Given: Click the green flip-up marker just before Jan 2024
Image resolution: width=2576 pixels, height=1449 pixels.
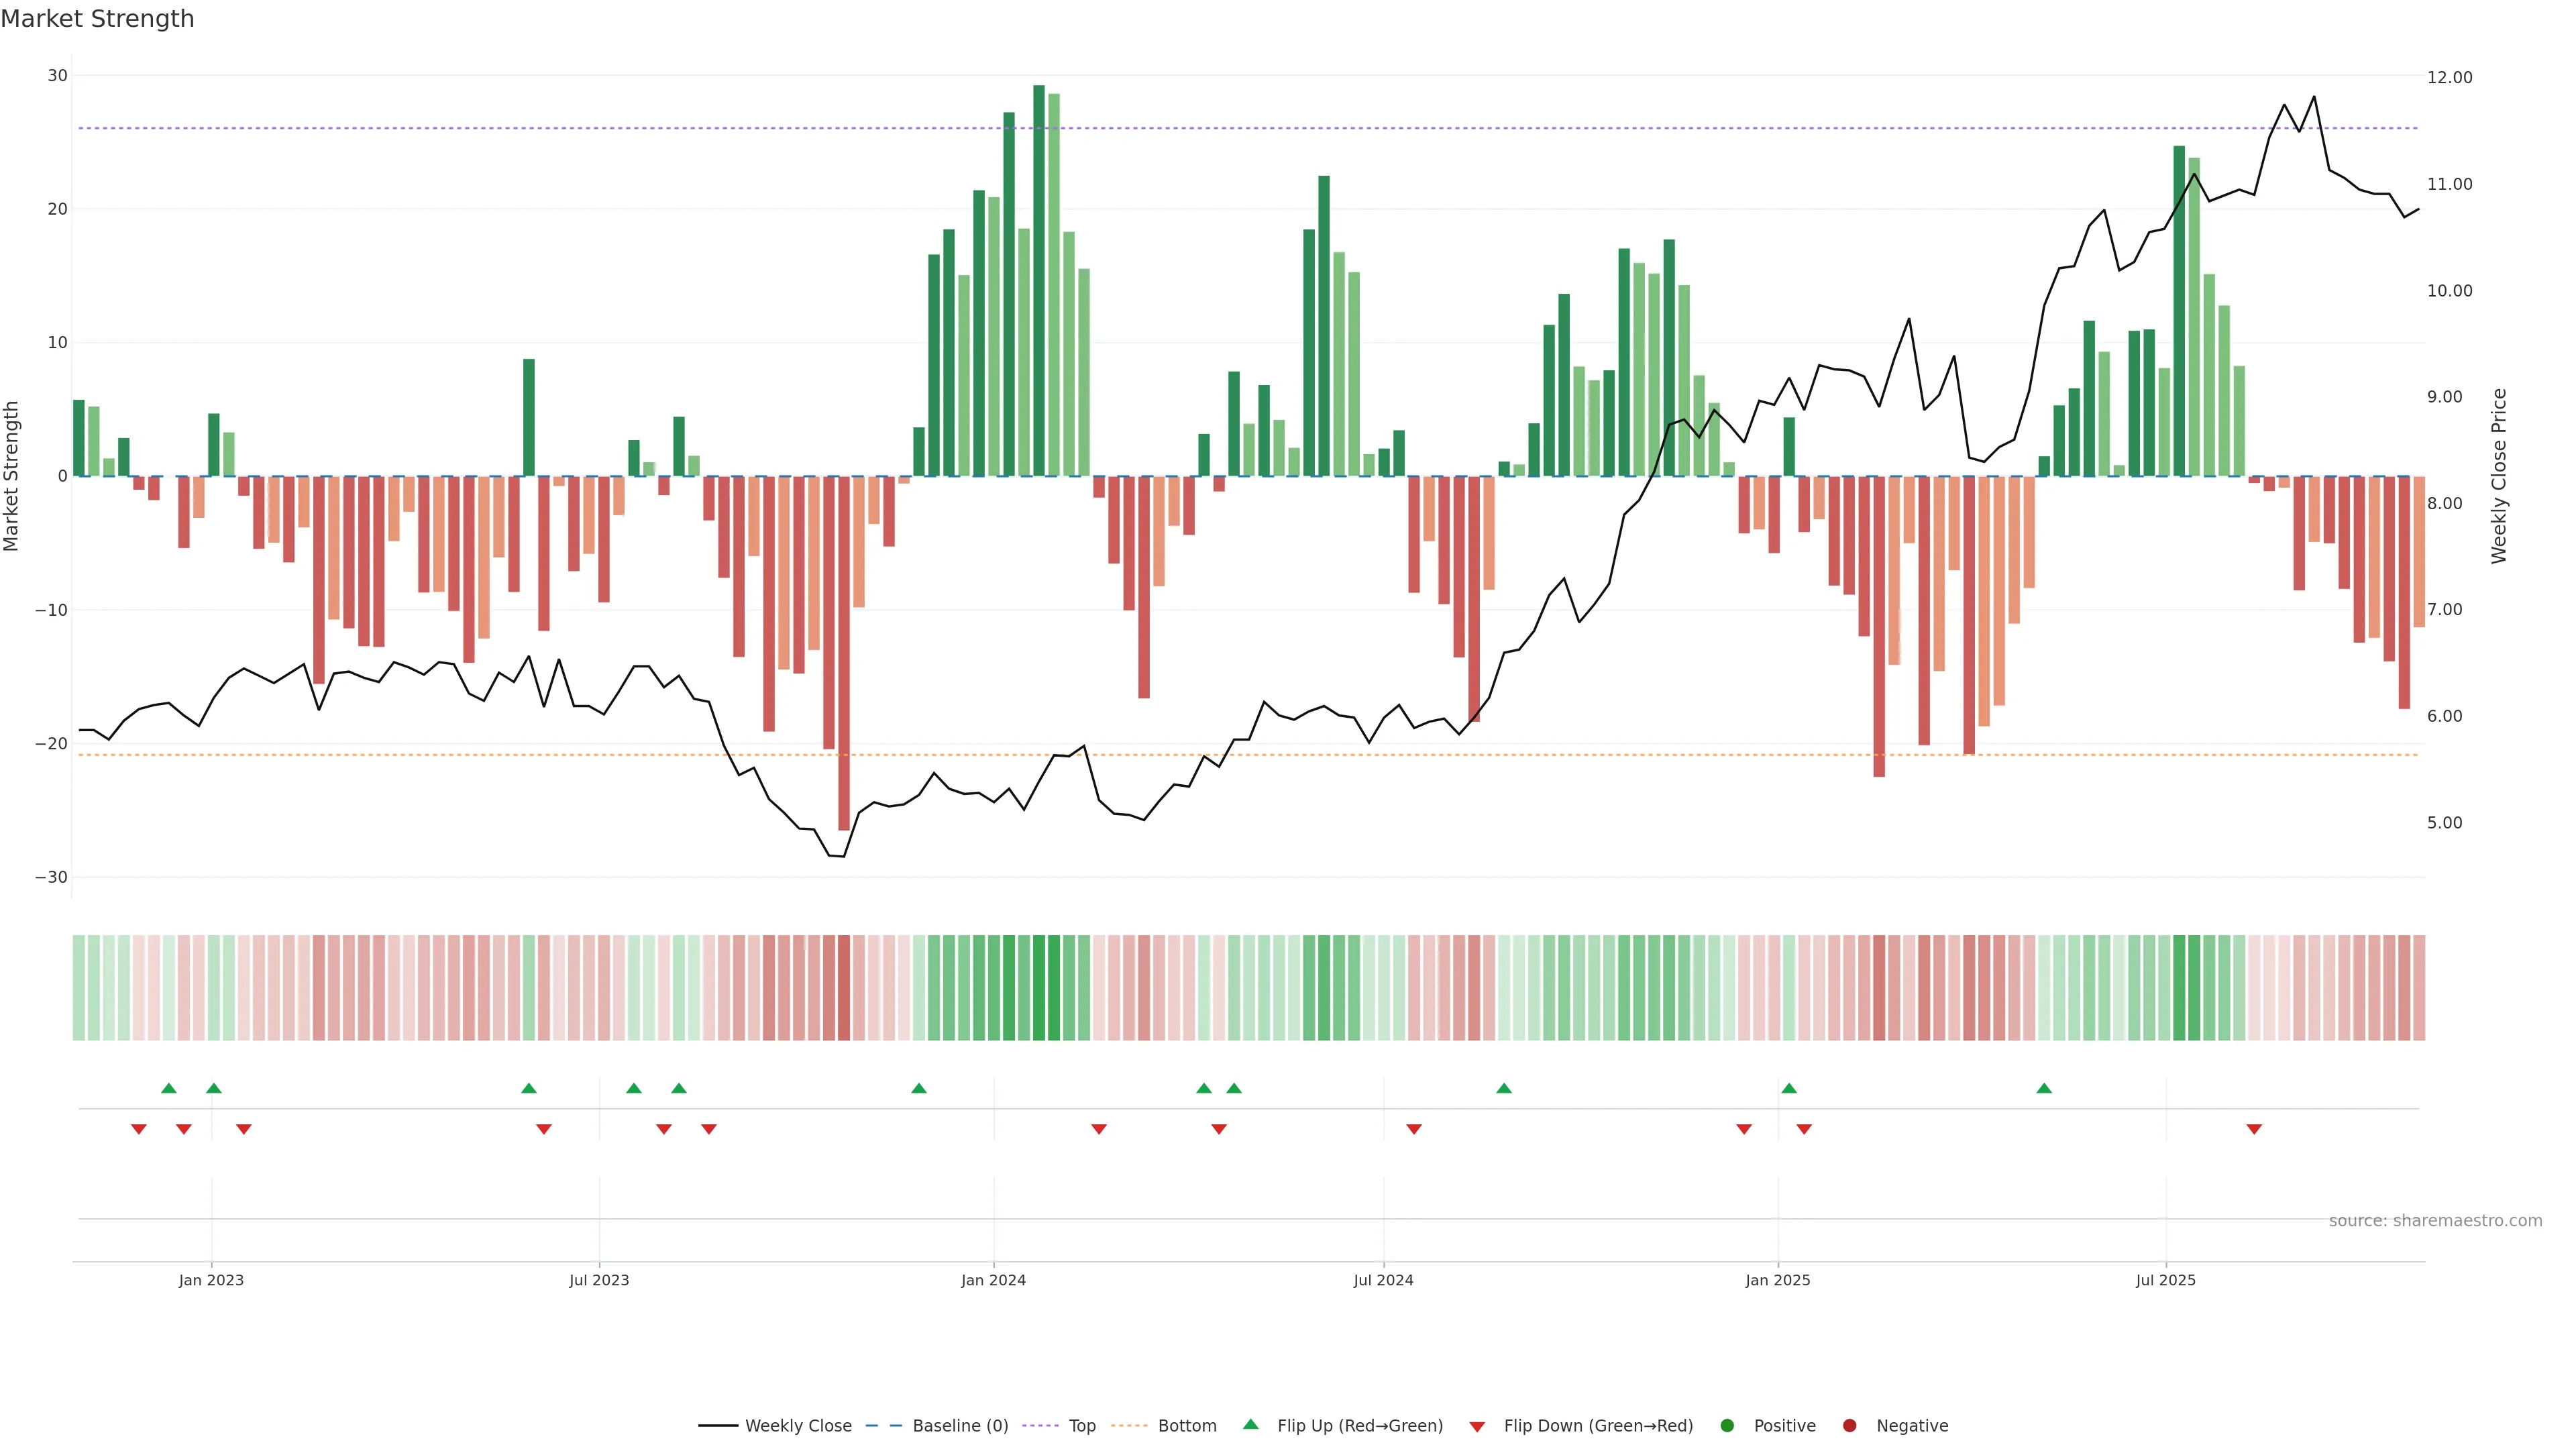Looking at the screenshot, I should [919, 1088].
